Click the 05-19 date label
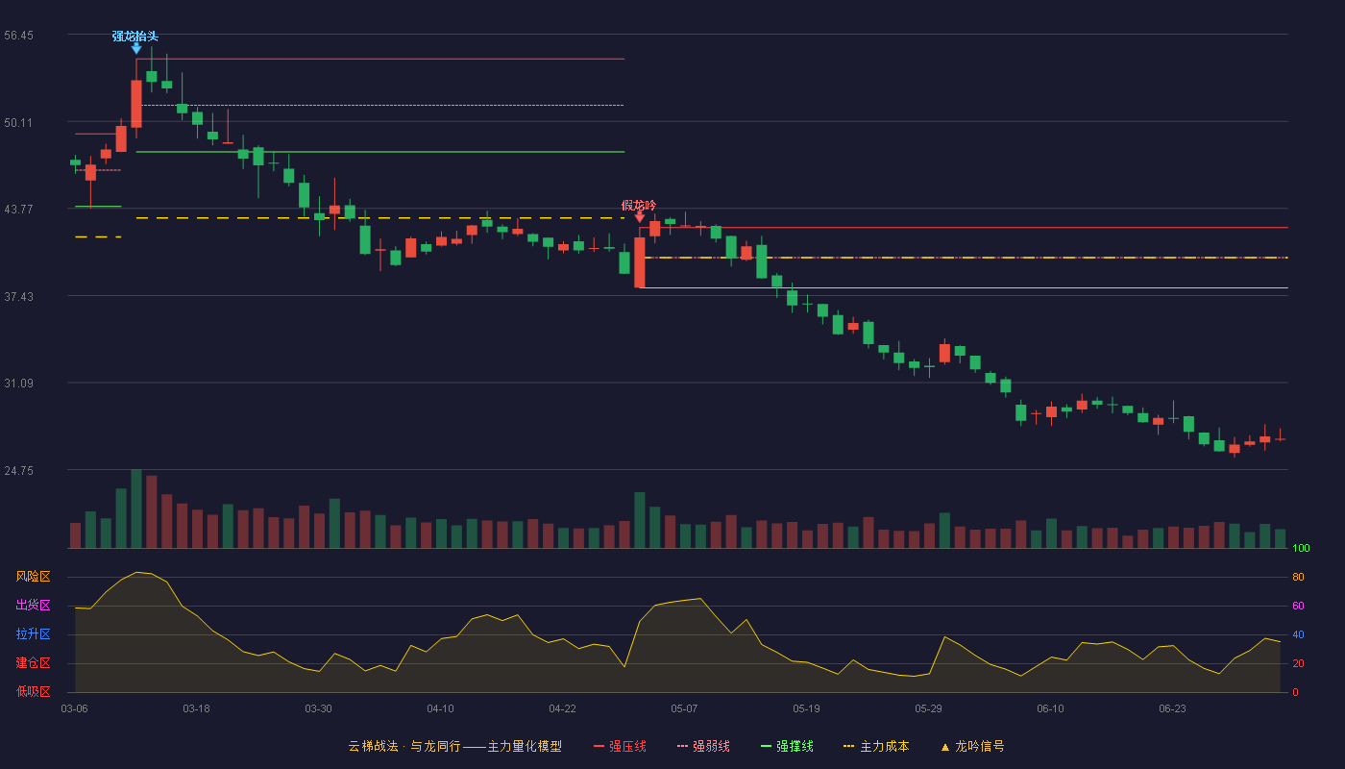This screenshot has width=1345, height=769. [x=806, y=708]
